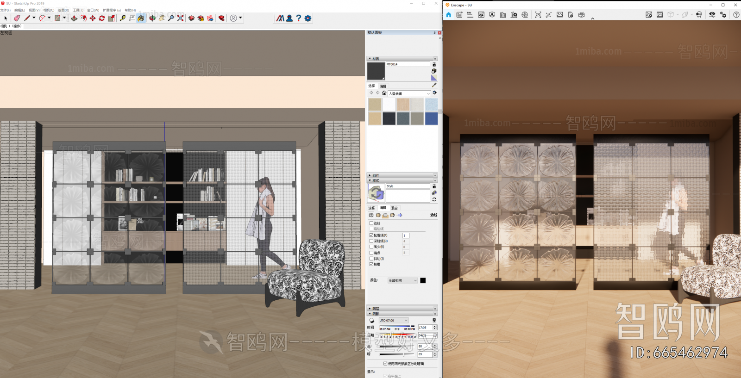Click the materials back arrow button
The height and width of the screenshot is (378, 741).
(x=371, y=93)
